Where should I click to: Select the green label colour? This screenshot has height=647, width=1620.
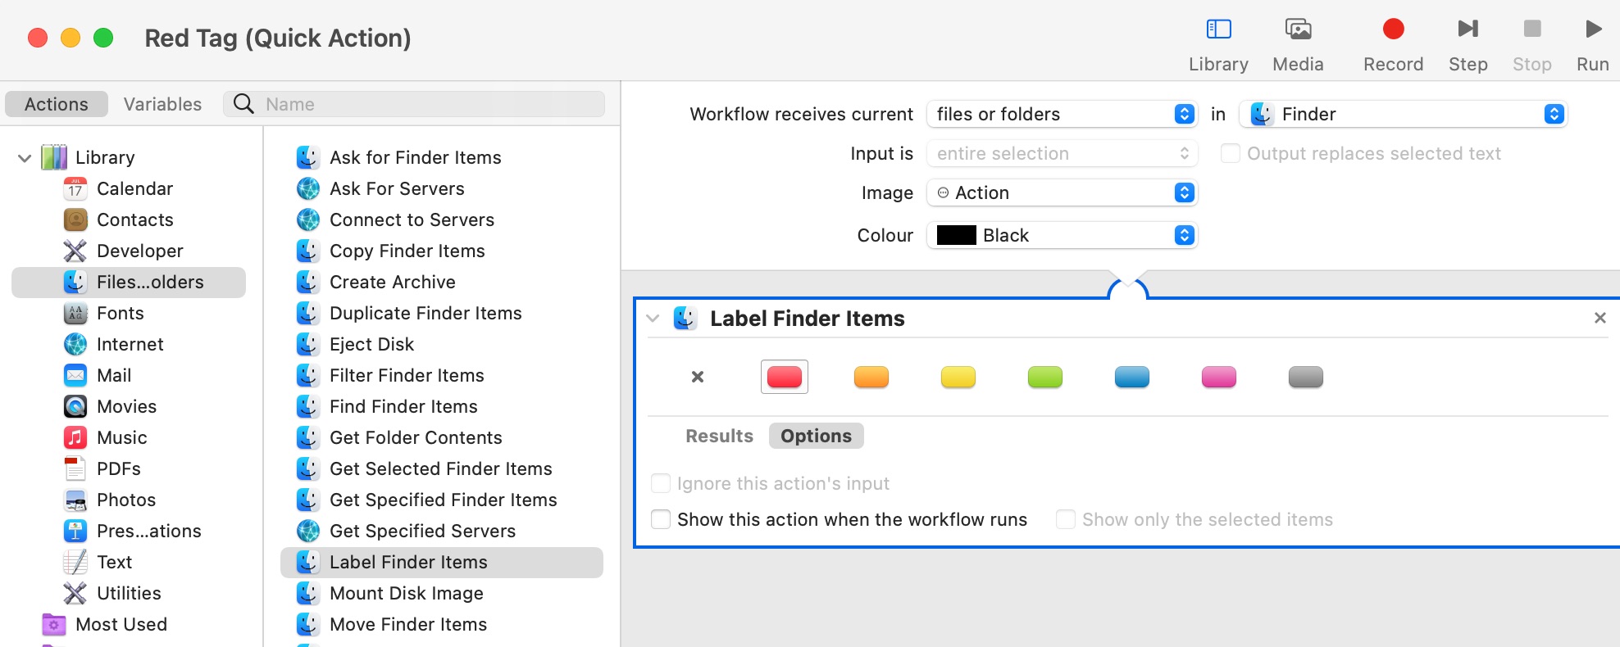[1045, 377]
